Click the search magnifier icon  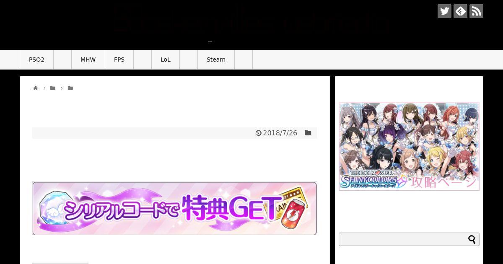click(472, 239)
